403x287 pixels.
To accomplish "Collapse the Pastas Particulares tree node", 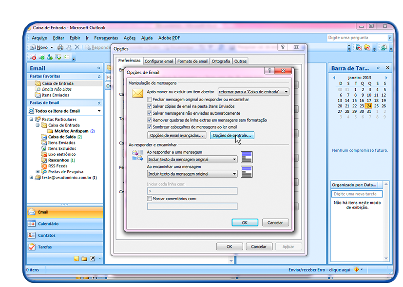I will coord(31,119).
